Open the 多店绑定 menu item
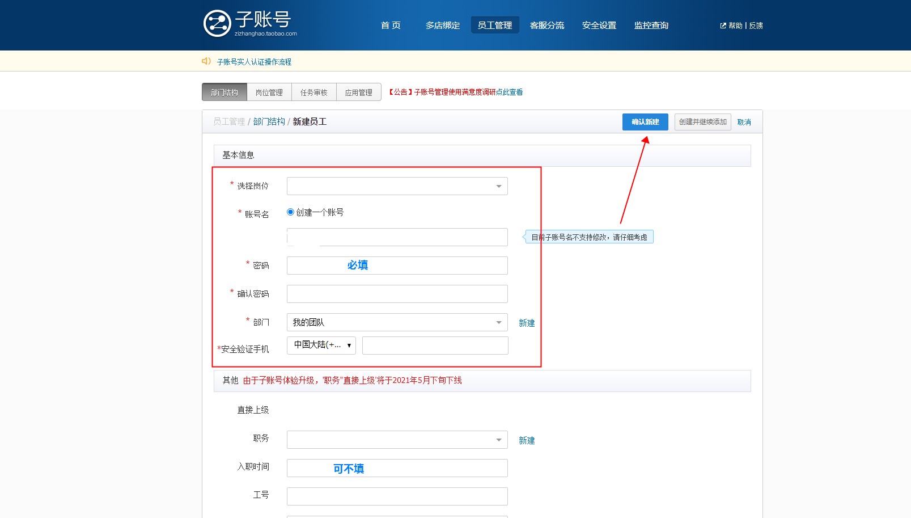Screen dimensions: 911x518 coord(443,25)
